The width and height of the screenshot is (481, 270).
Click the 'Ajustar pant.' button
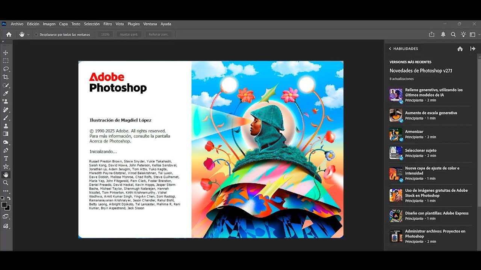coord(129,34)
